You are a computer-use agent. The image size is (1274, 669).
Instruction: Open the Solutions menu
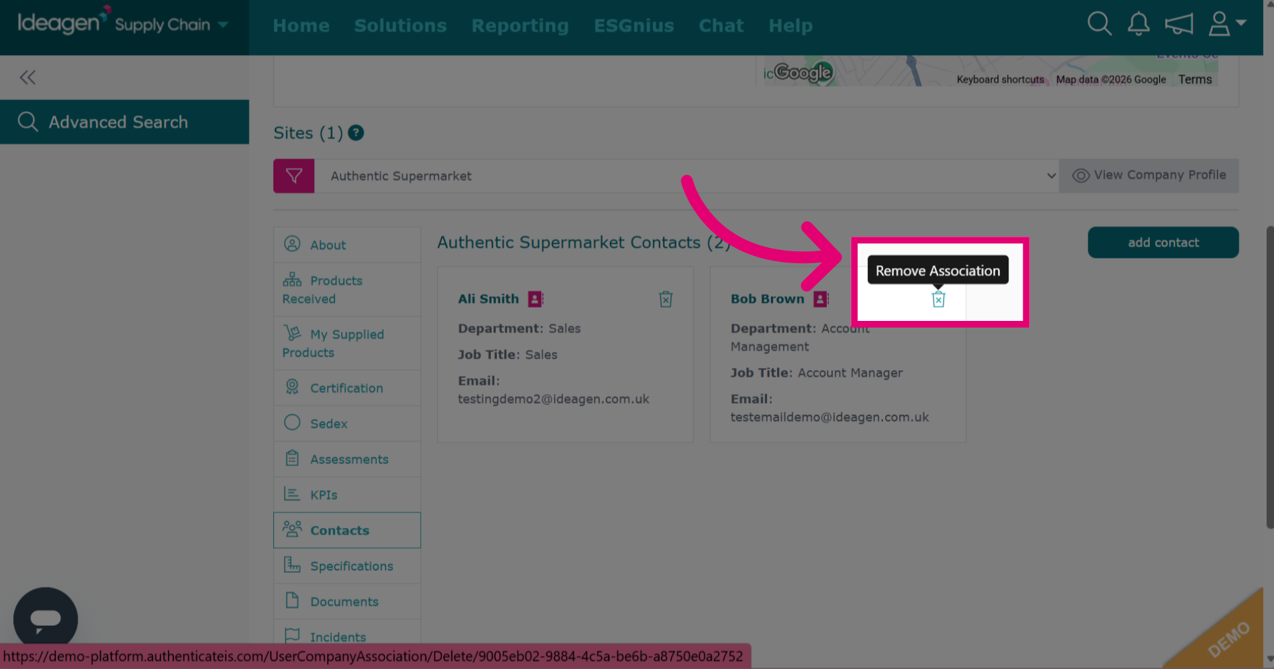click(x=400, y=26)
